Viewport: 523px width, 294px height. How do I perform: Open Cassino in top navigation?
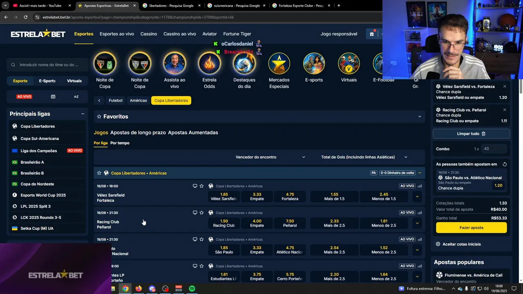[x=149, y=34]
